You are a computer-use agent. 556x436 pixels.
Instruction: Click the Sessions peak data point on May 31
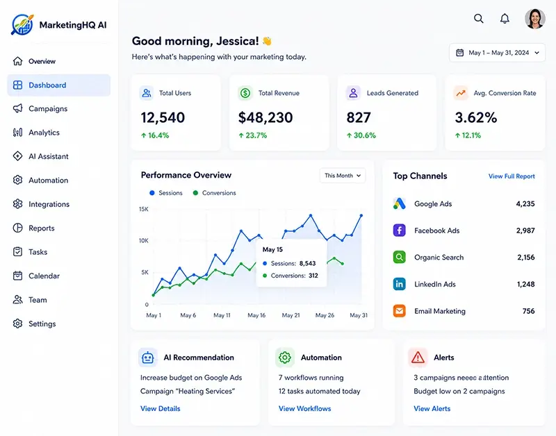(x=361, y=215)
